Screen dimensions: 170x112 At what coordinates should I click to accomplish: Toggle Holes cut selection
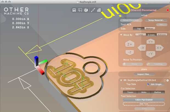click(144, 92)
